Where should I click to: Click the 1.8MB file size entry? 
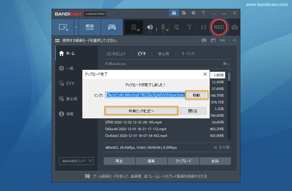click(218, 75)
